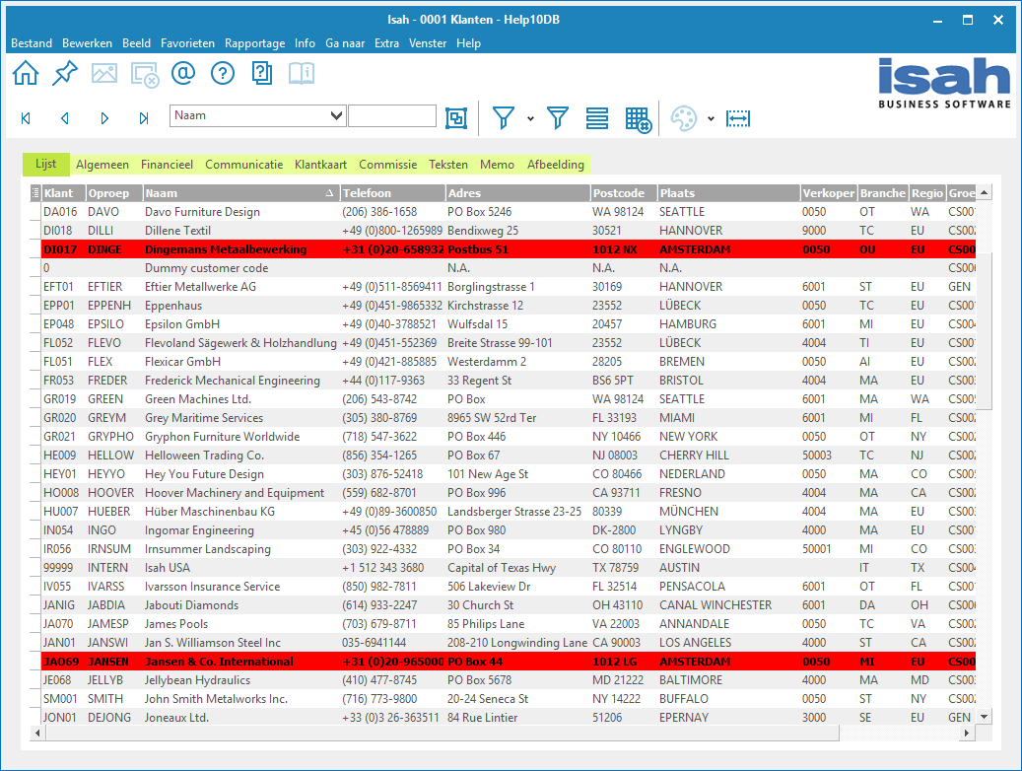Open the Beeld menu

coord(136,43)
